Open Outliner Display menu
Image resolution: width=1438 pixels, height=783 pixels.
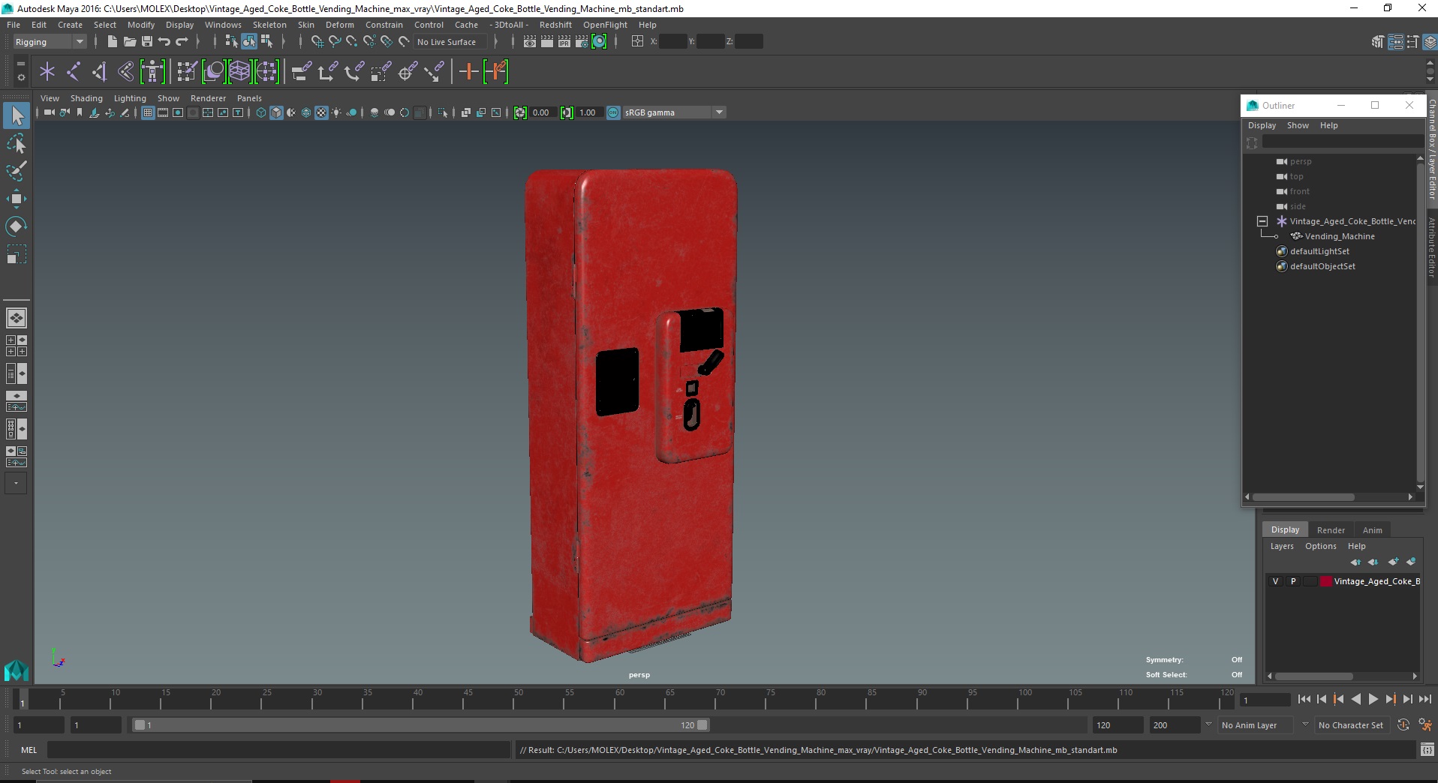1262,125
